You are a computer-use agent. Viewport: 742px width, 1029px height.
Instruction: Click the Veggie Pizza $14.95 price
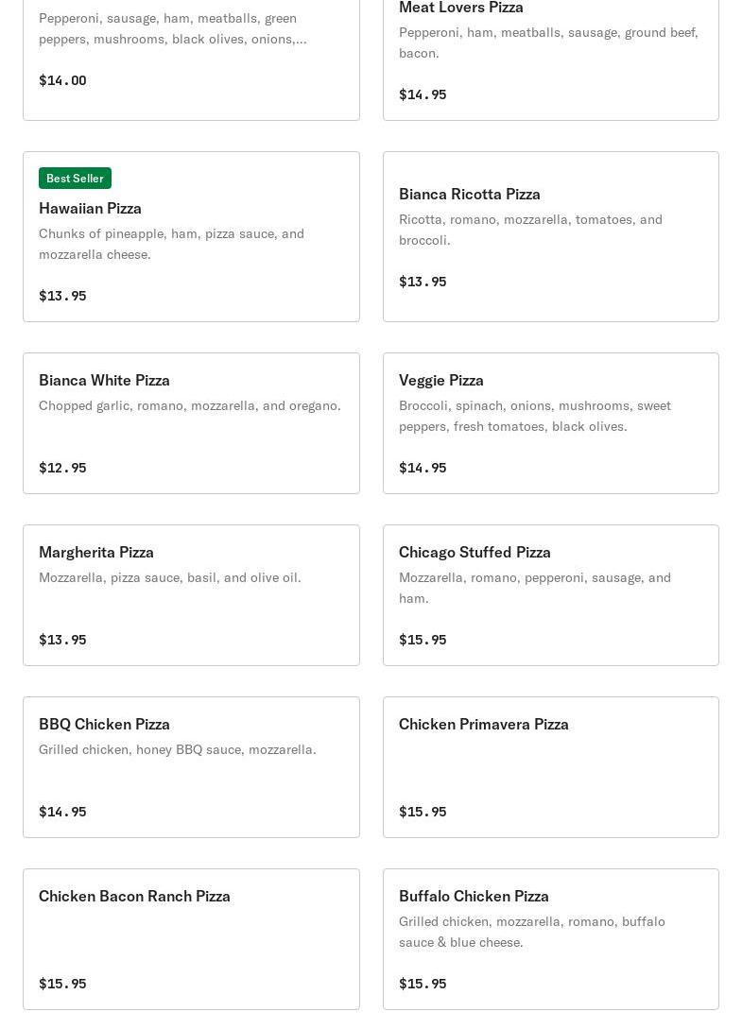423,468
